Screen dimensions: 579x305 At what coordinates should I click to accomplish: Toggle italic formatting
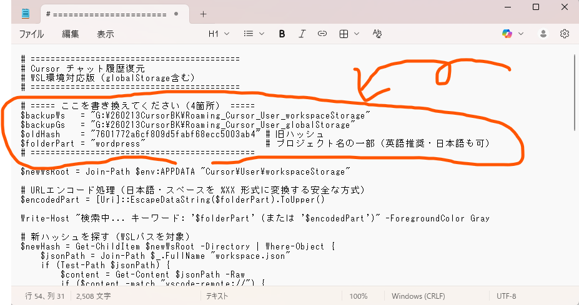pos(302,34)
